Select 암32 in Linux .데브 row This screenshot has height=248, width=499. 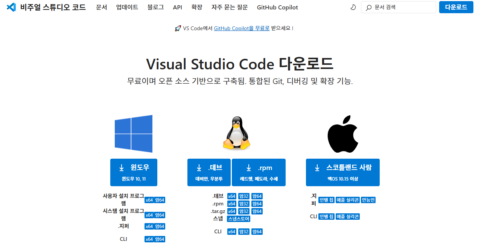coord(244,196)
